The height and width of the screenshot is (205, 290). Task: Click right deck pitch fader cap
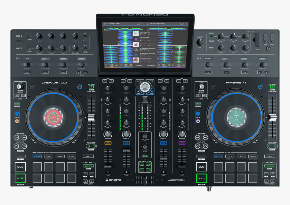click(x=272, y=117)
